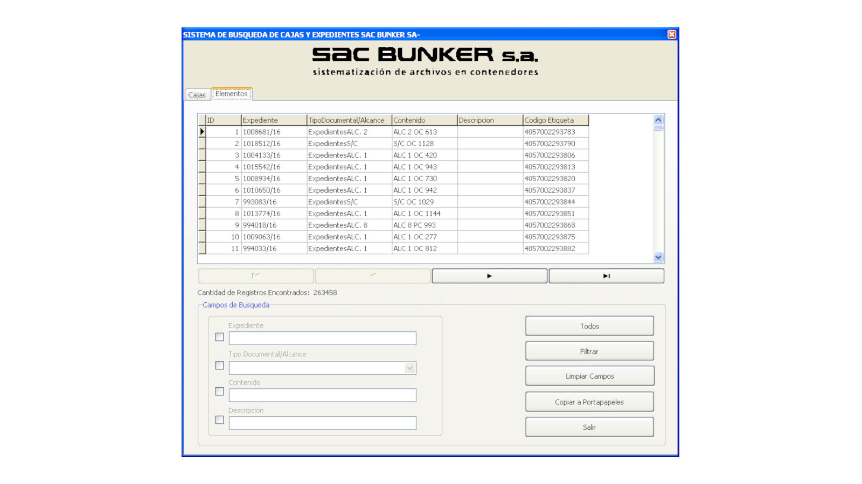Screen dimensions: 862x484
Task: Select the Elementos tab
Action: tap(231, 94)
